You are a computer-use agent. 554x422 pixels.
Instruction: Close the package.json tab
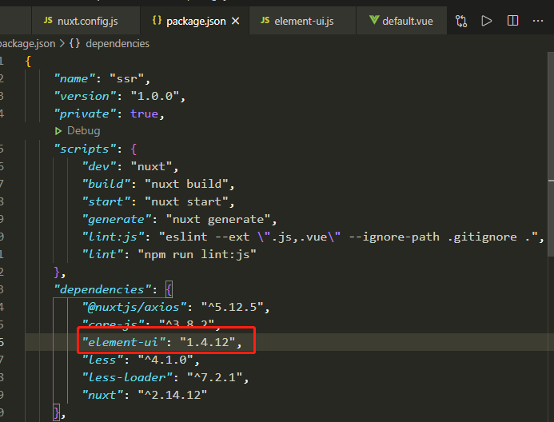(235, 22)
